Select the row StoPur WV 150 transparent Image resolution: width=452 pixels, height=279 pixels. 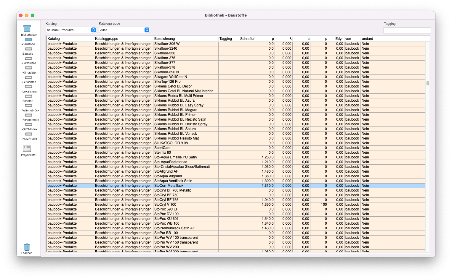point(236,242)
